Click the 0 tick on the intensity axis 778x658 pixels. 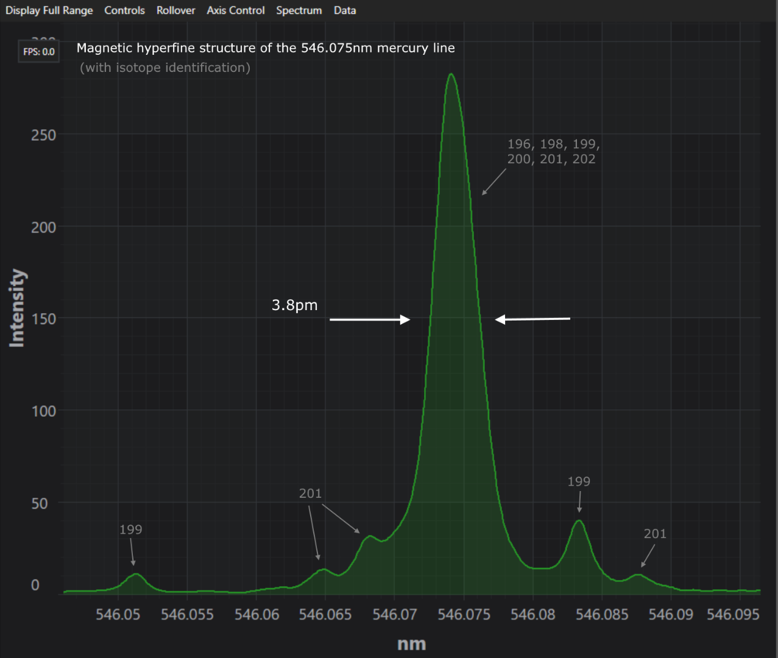pos(35,585)
